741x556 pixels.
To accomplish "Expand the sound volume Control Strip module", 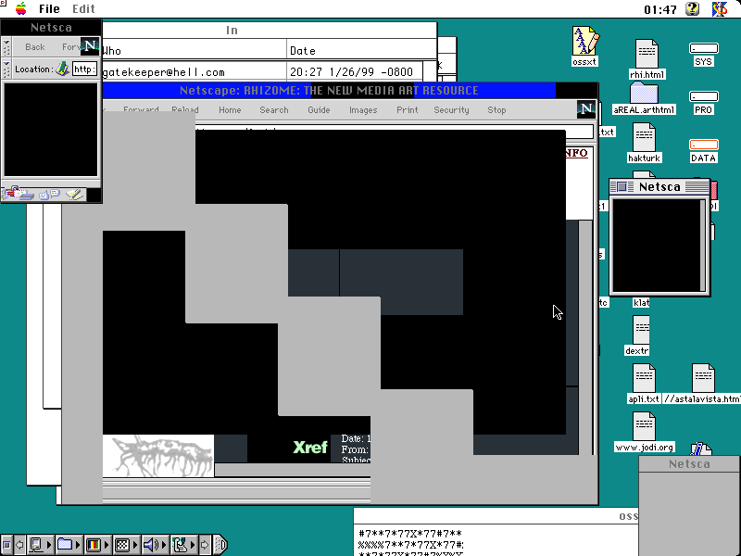I will tap(151, 545).
